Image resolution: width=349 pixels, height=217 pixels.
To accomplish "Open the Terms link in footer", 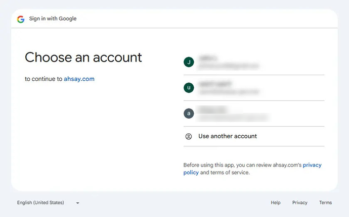I will pos(325,202).
